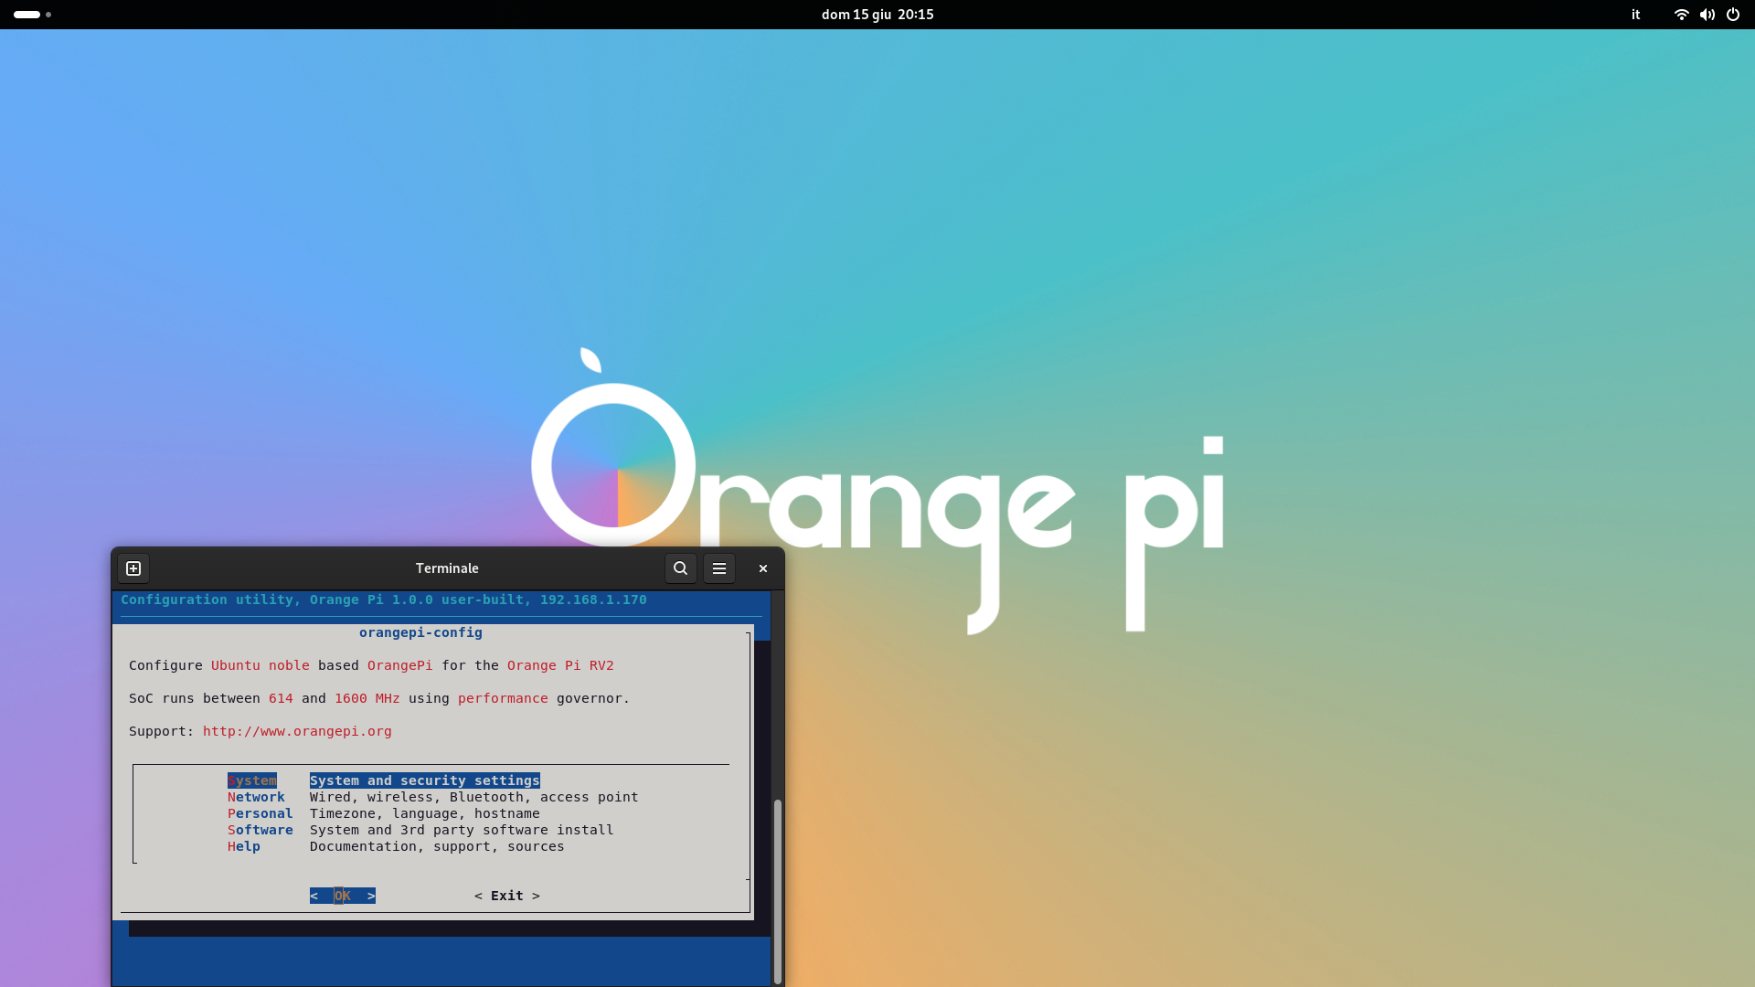Select the Personal menu entry
Viewport: 1755px width, 987px height.
pyautogui.click(x=261, y=813)
